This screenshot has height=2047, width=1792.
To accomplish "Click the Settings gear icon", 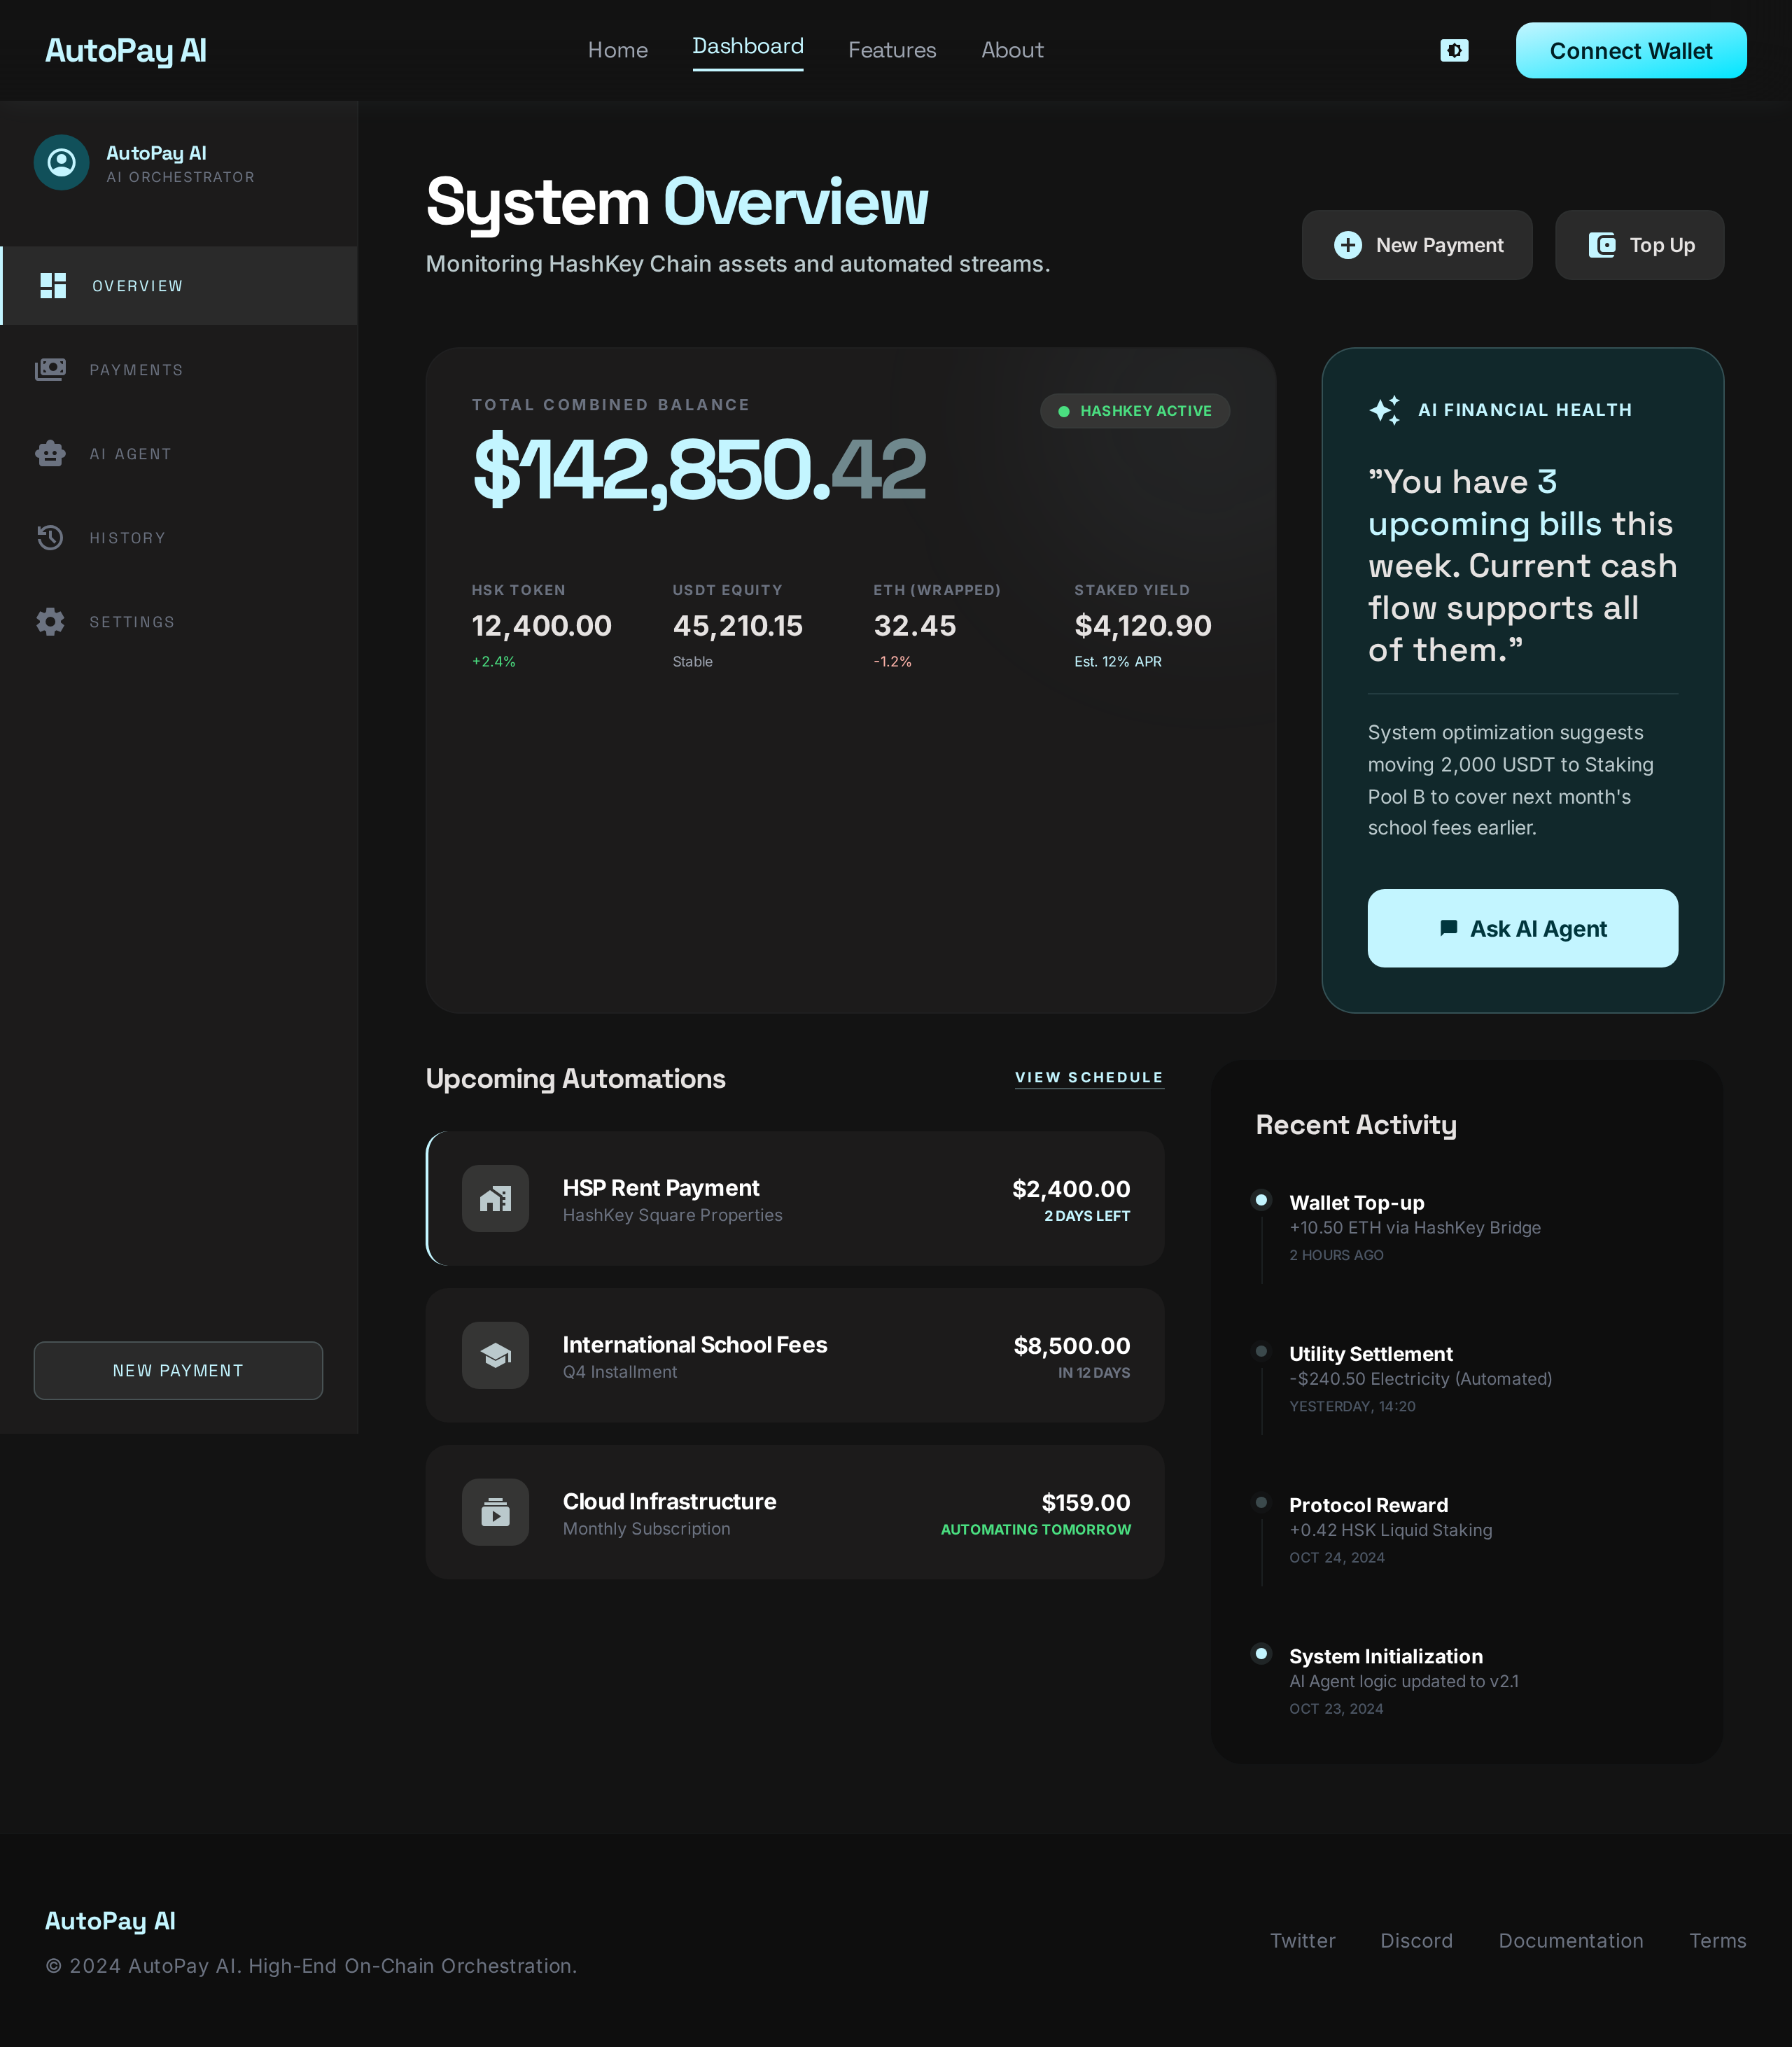I will tap(50, 622).
